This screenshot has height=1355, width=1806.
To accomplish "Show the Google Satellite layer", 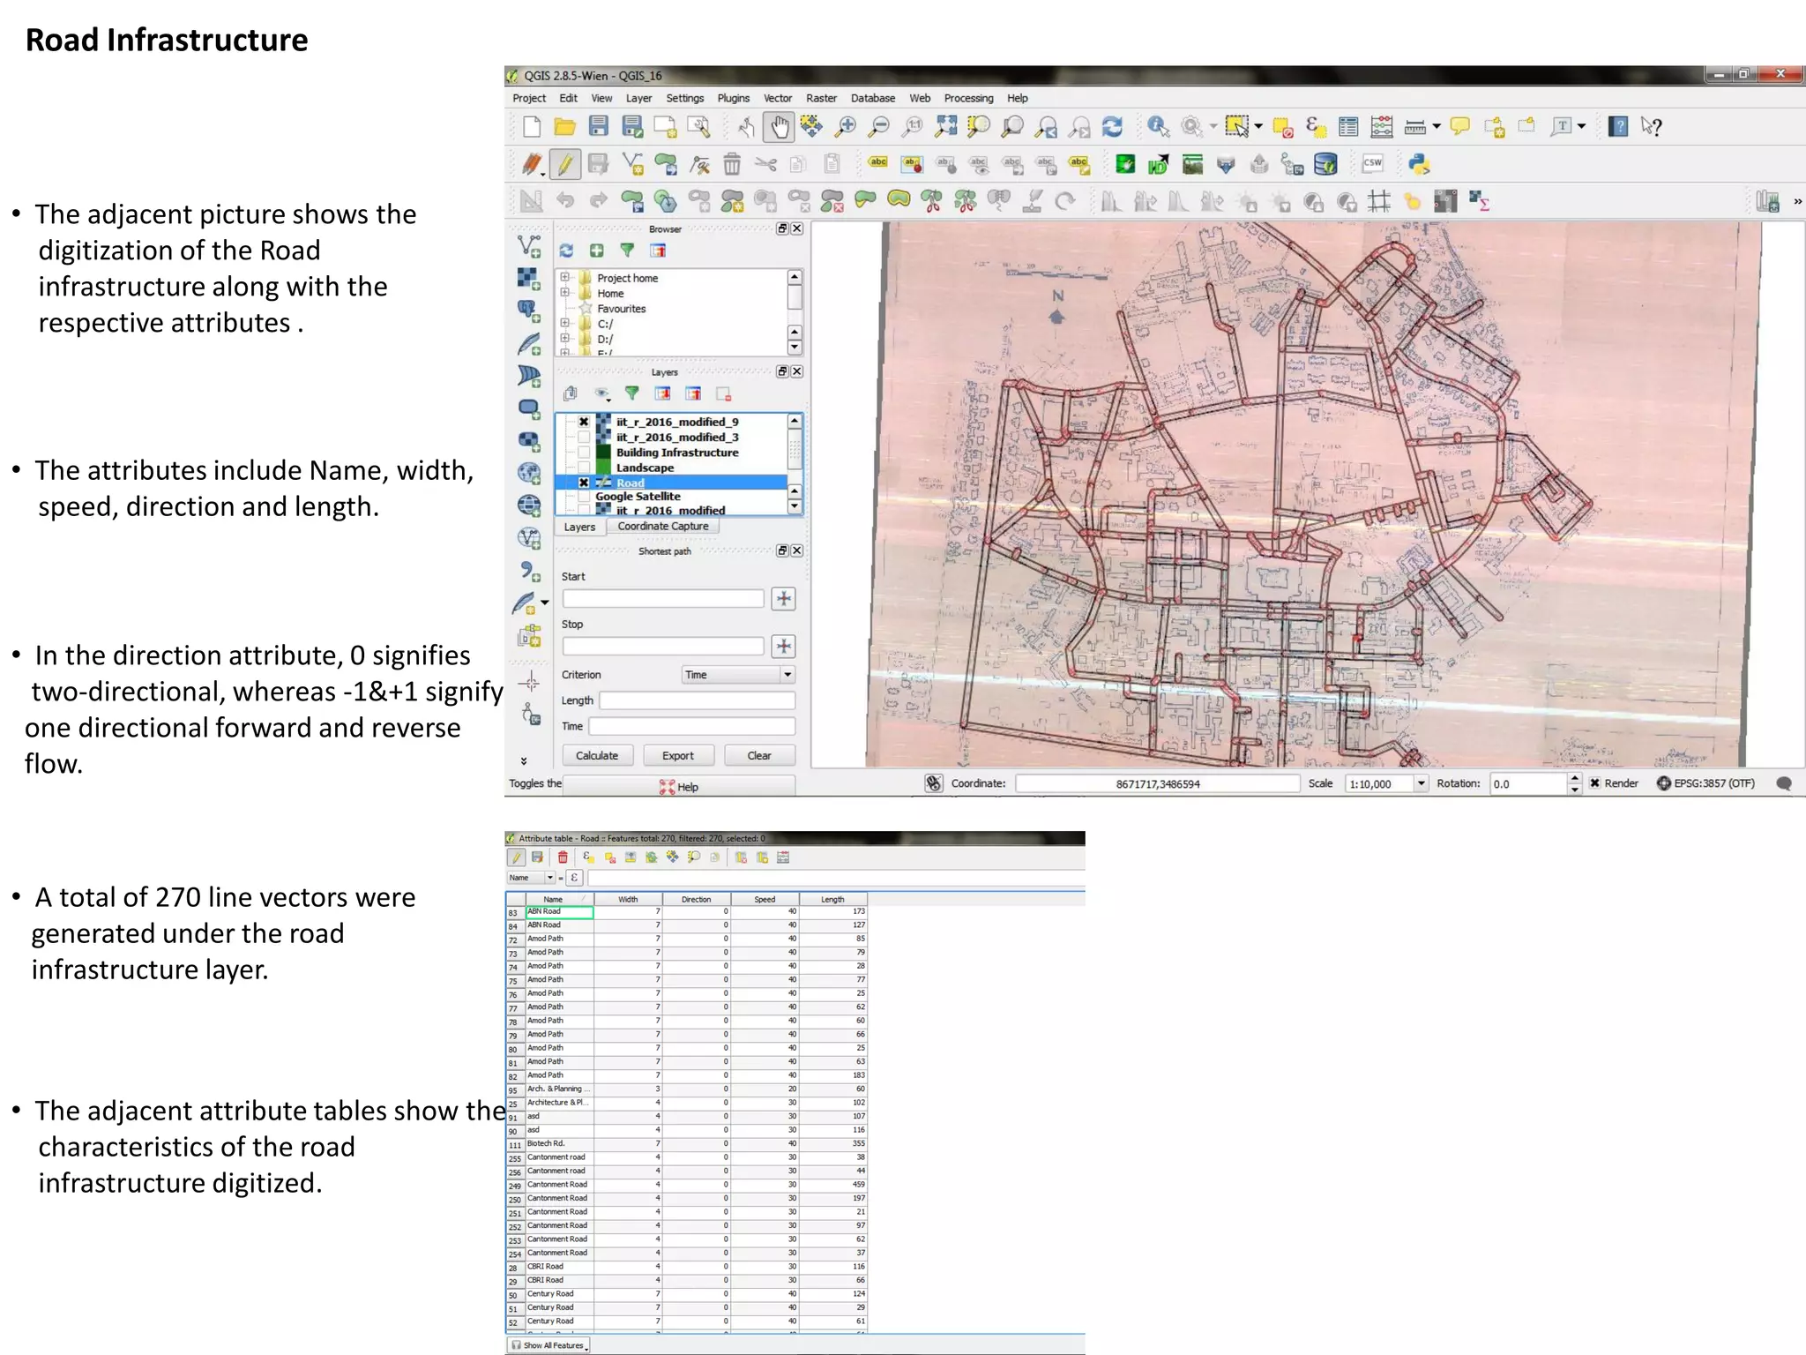I will tap(584, 497).
